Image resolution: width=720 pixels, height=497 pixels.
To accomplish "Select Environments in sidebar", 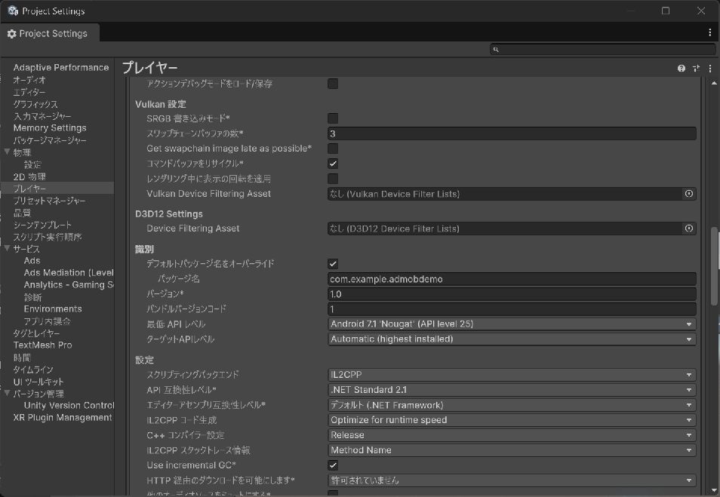I will pos(53,309).
